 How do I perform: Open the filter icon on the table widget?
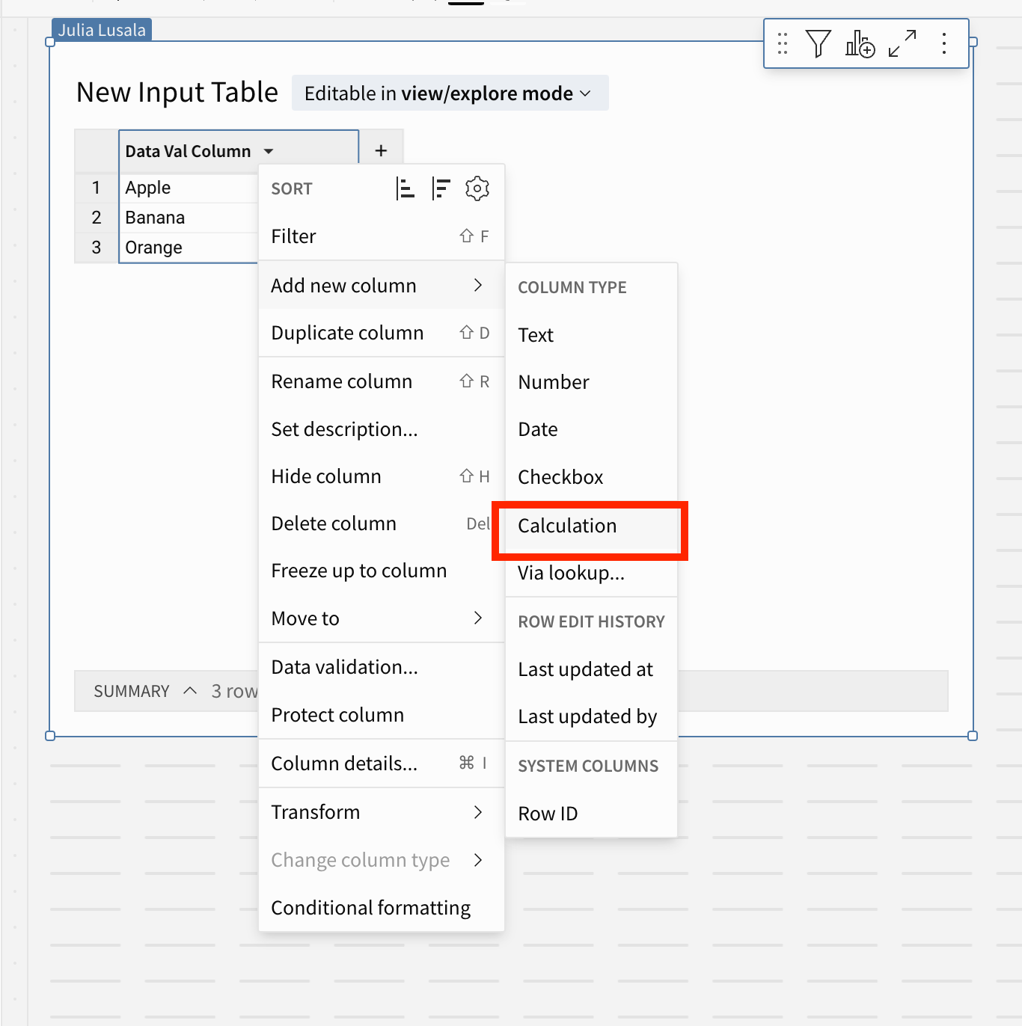818,44
